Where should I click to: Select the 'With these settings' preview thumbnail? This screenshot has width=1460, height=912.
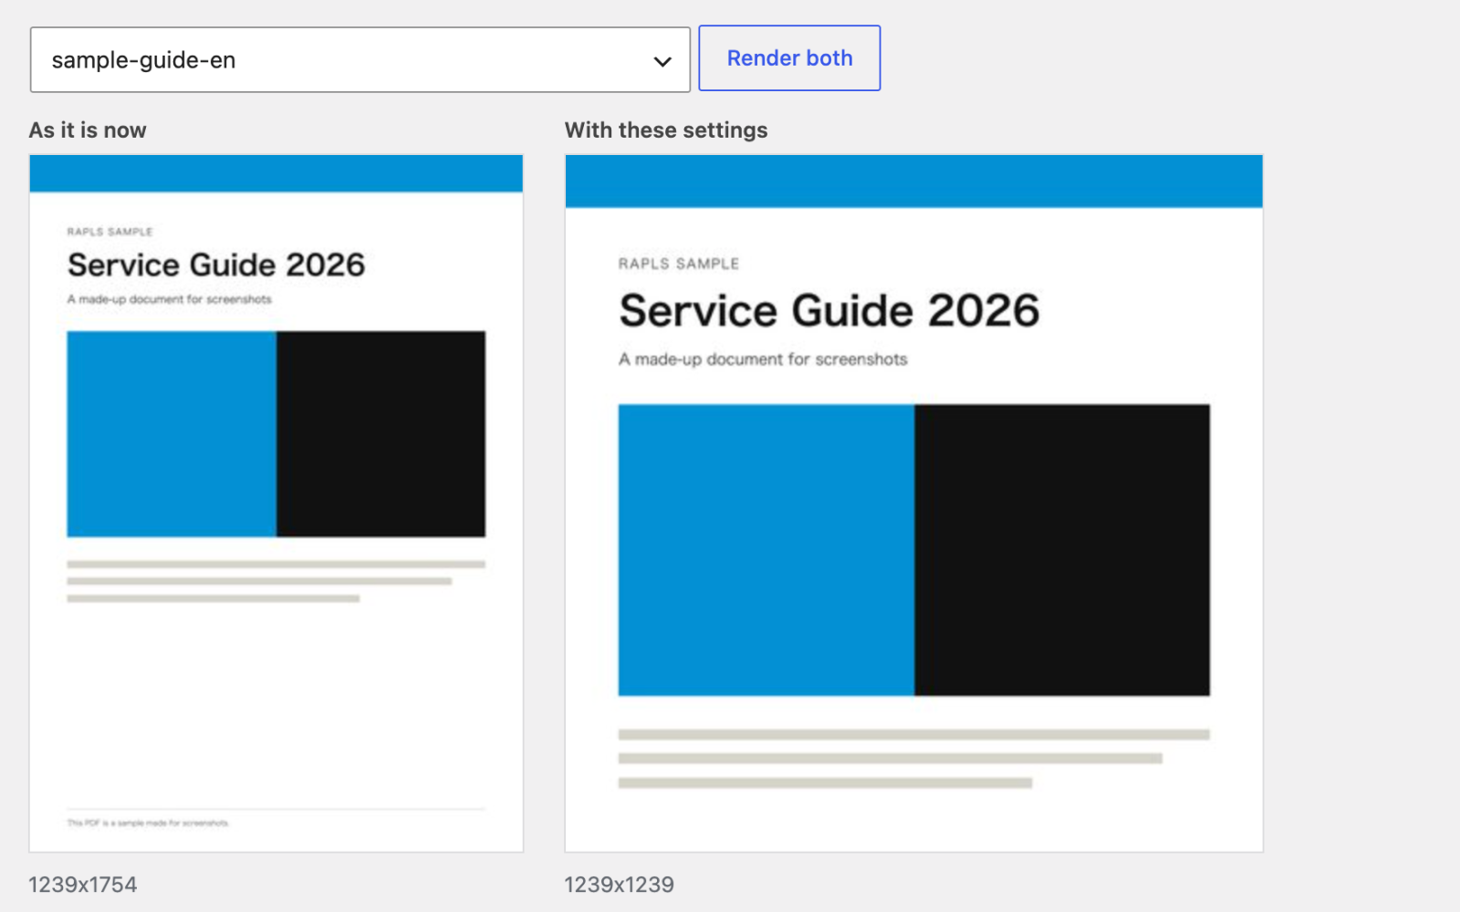click(x=913, y=503)
